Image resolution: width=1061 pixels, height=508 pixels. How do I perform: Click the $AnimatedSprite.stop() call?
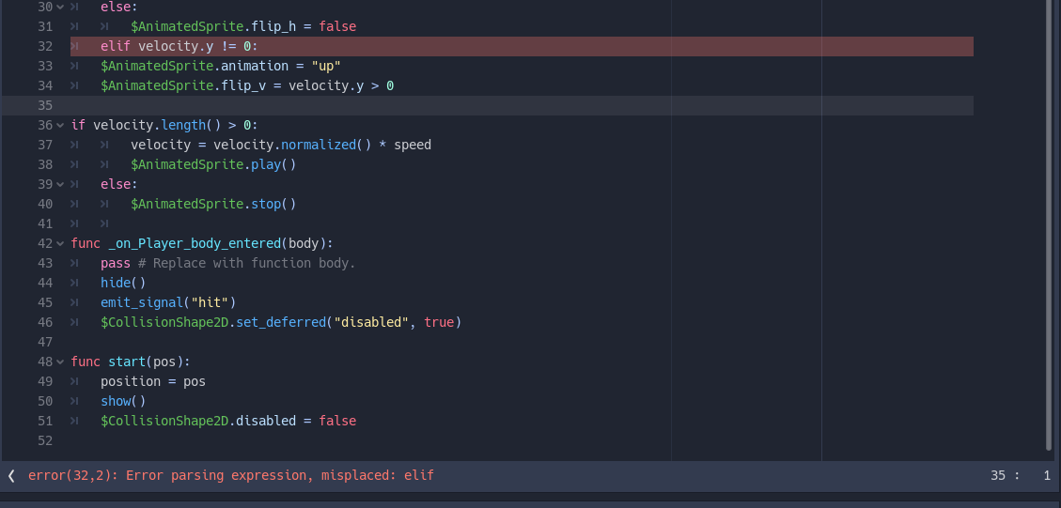[214, 205]
